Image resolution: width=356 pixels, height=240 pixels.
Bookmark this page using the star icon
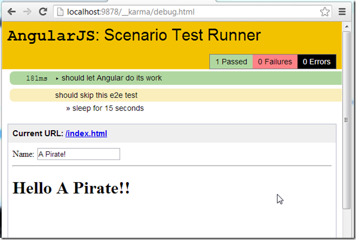325,12
